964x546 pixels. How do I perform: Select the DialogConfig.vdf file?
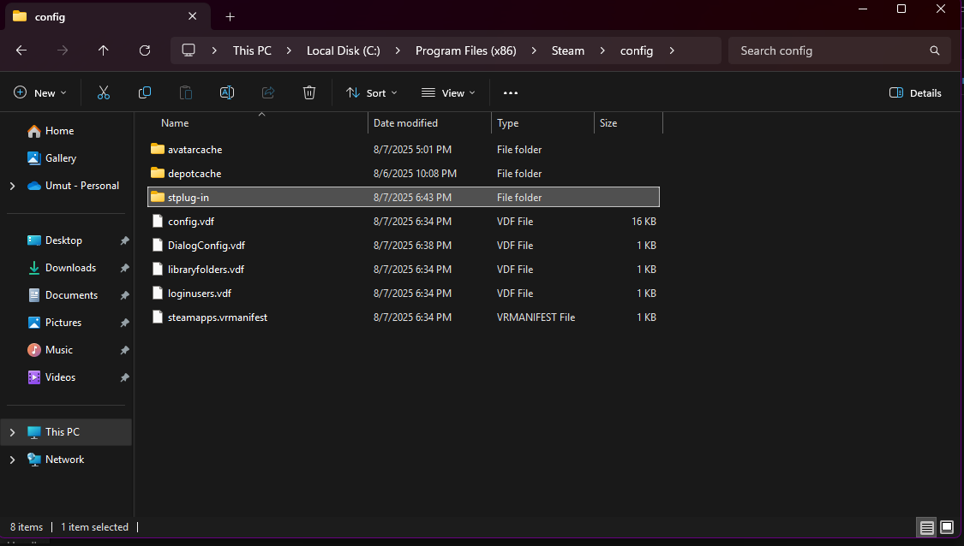404,245
